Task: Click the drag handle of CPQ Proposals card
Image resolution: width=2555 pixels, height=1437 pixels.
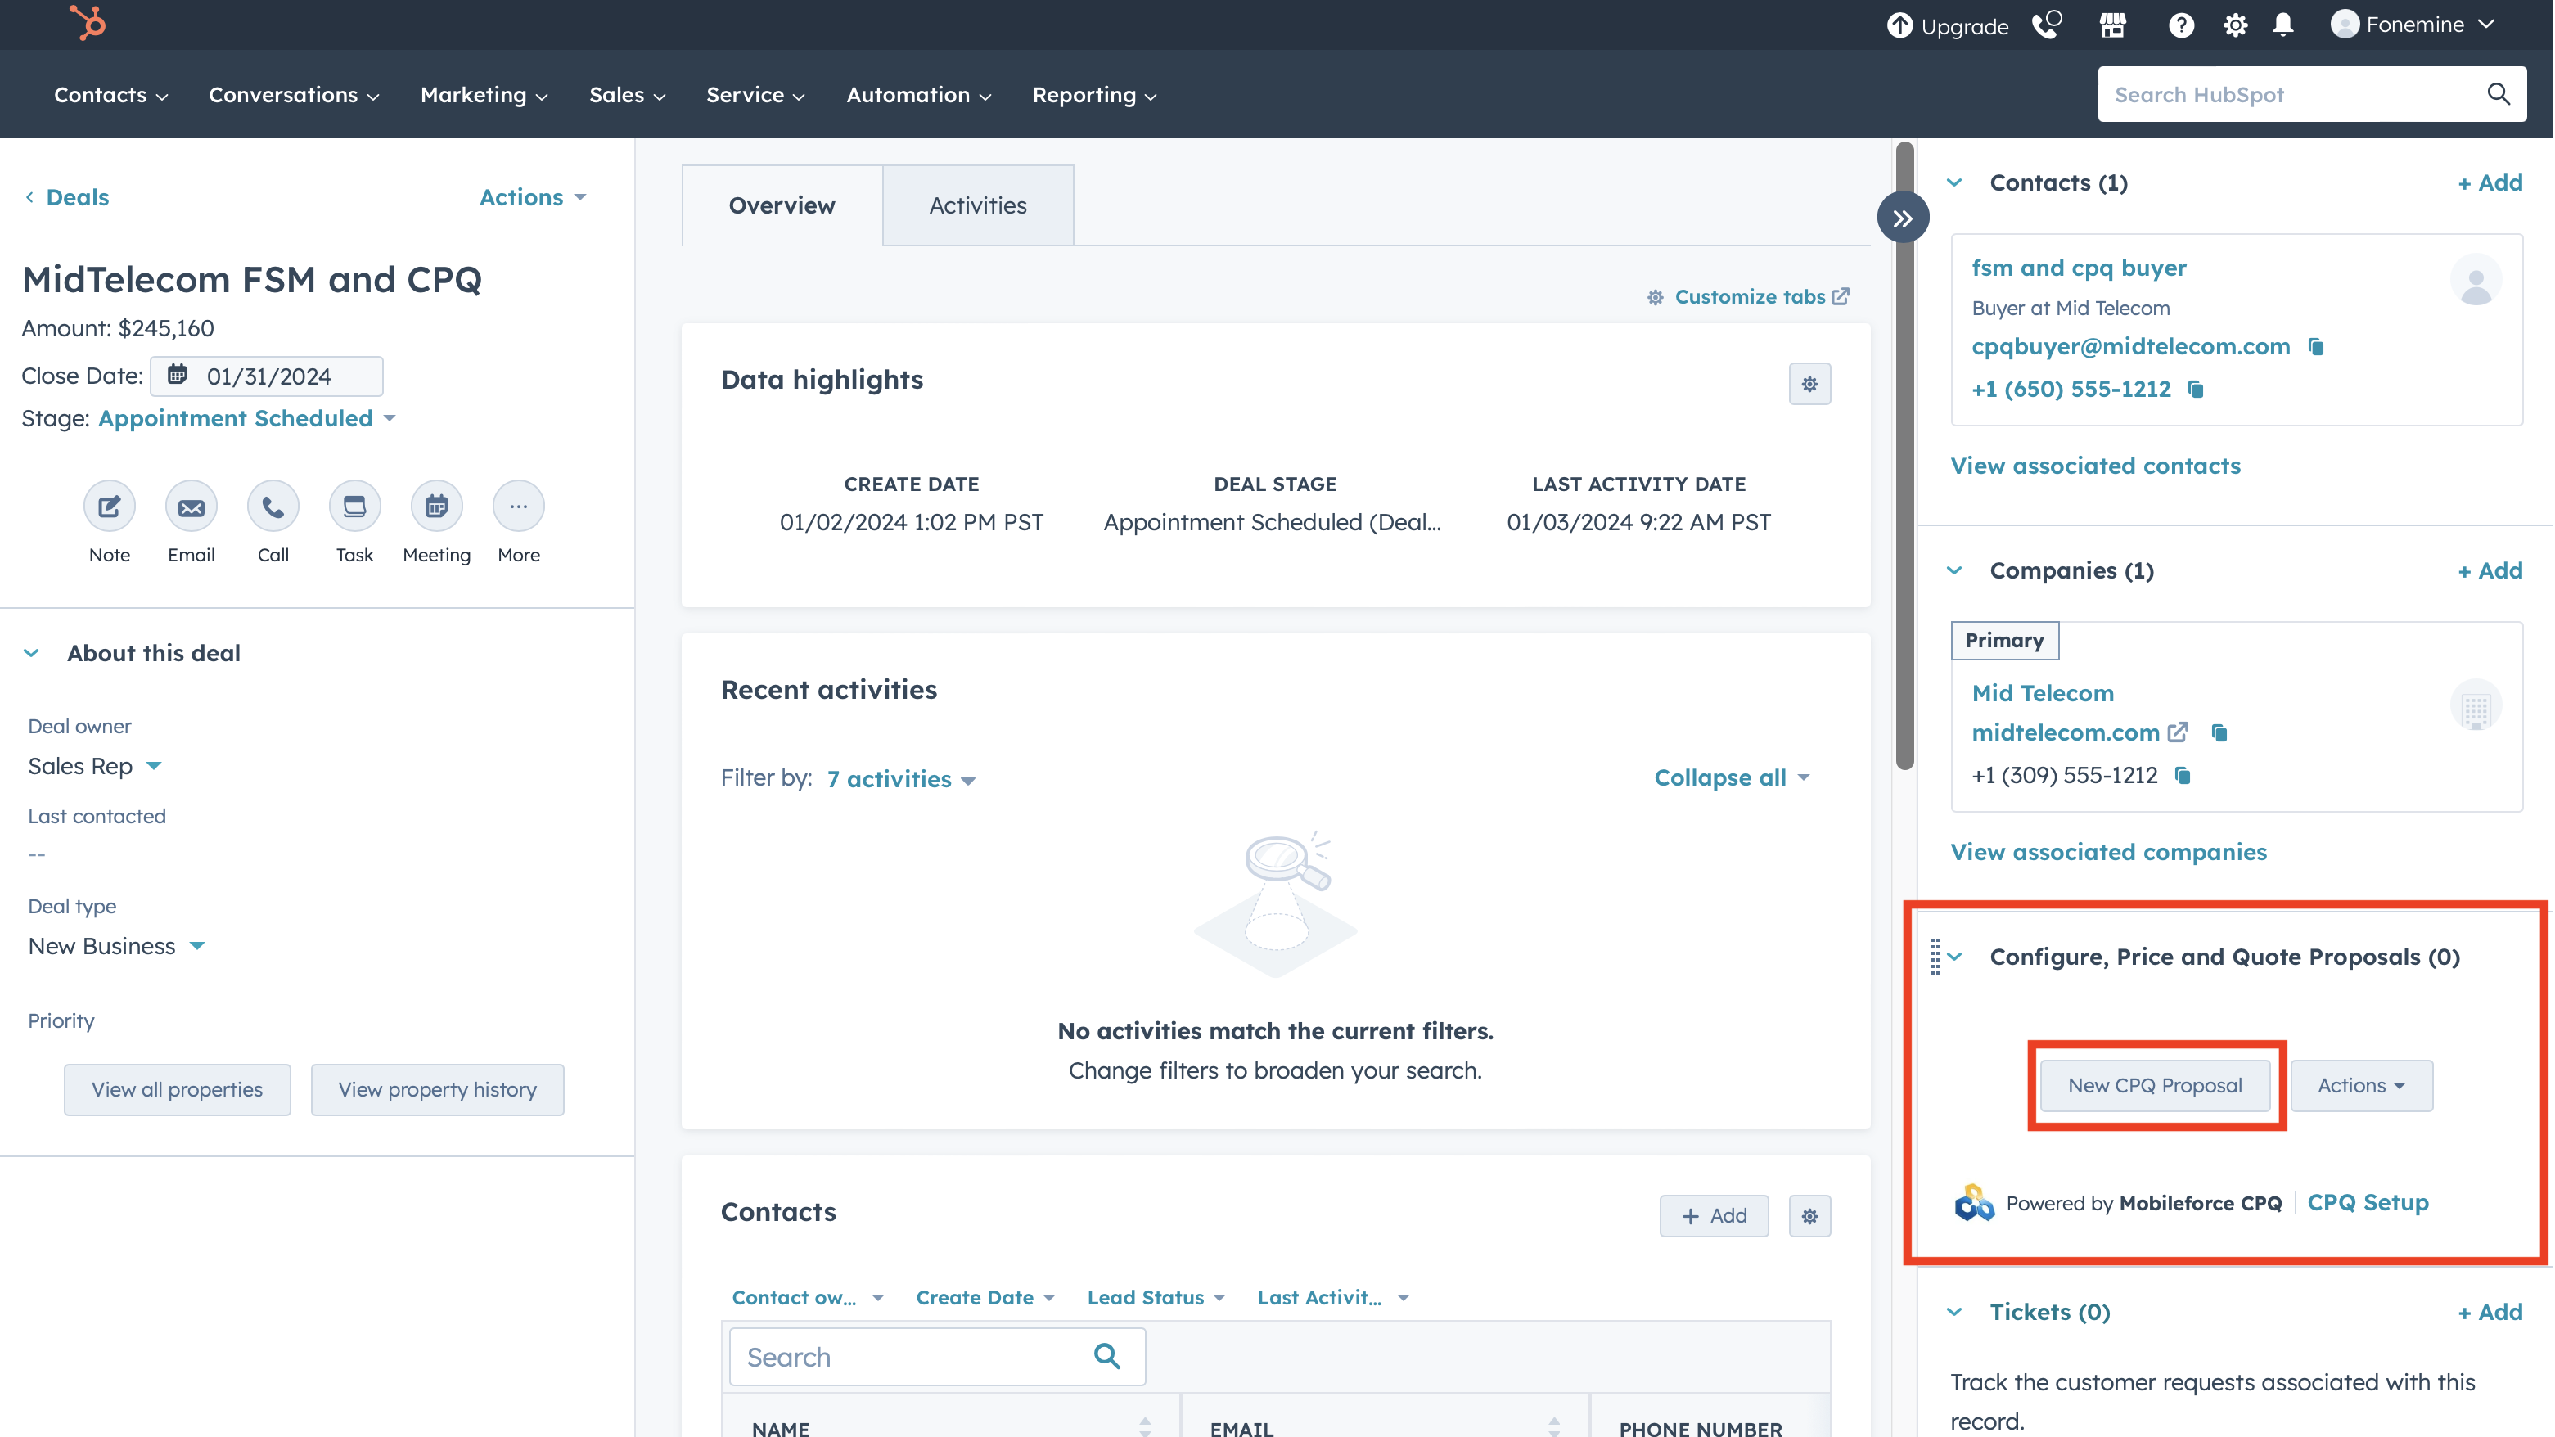Action: click(x=1934, y=957)
